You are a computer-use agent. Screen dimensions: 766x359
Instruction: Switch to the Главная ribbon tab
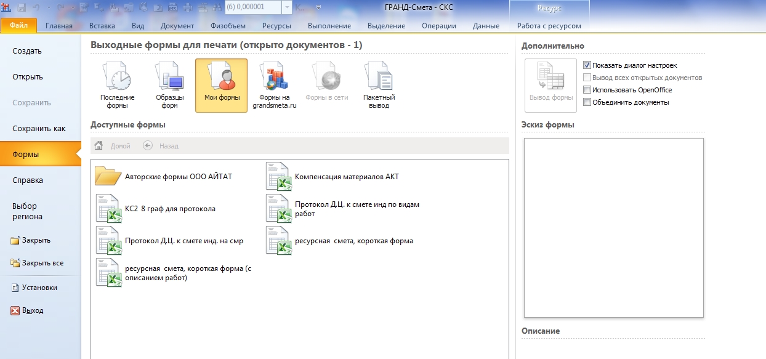pyautogui.click(x=59, y=26)
